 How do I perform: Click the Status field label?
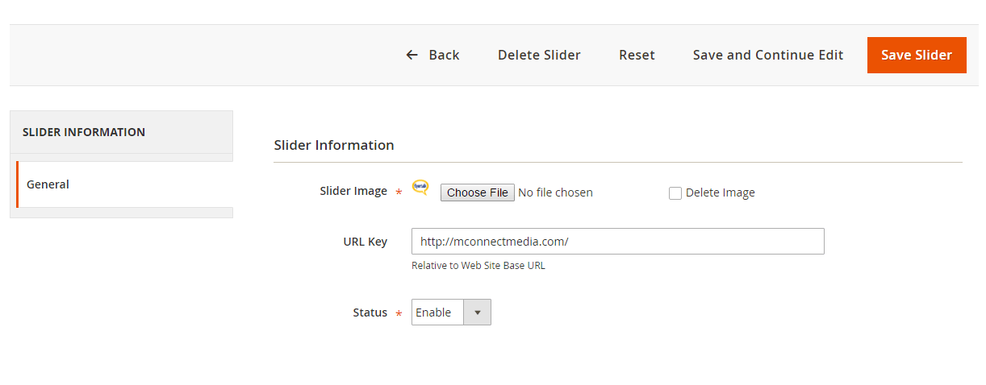370,313
